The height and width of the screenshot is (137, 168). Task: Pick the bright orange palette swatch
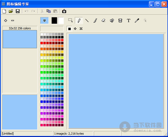41,49
